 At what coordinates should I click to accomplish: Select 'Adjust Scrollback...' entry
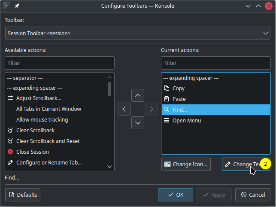click(x=39, y=98)
